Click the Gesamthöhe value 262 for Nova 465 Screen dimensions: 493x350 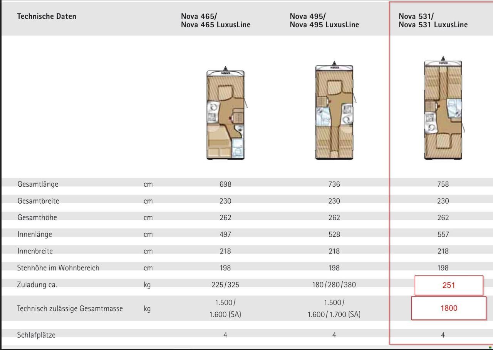pyautogui.click(x=225, y=218)
